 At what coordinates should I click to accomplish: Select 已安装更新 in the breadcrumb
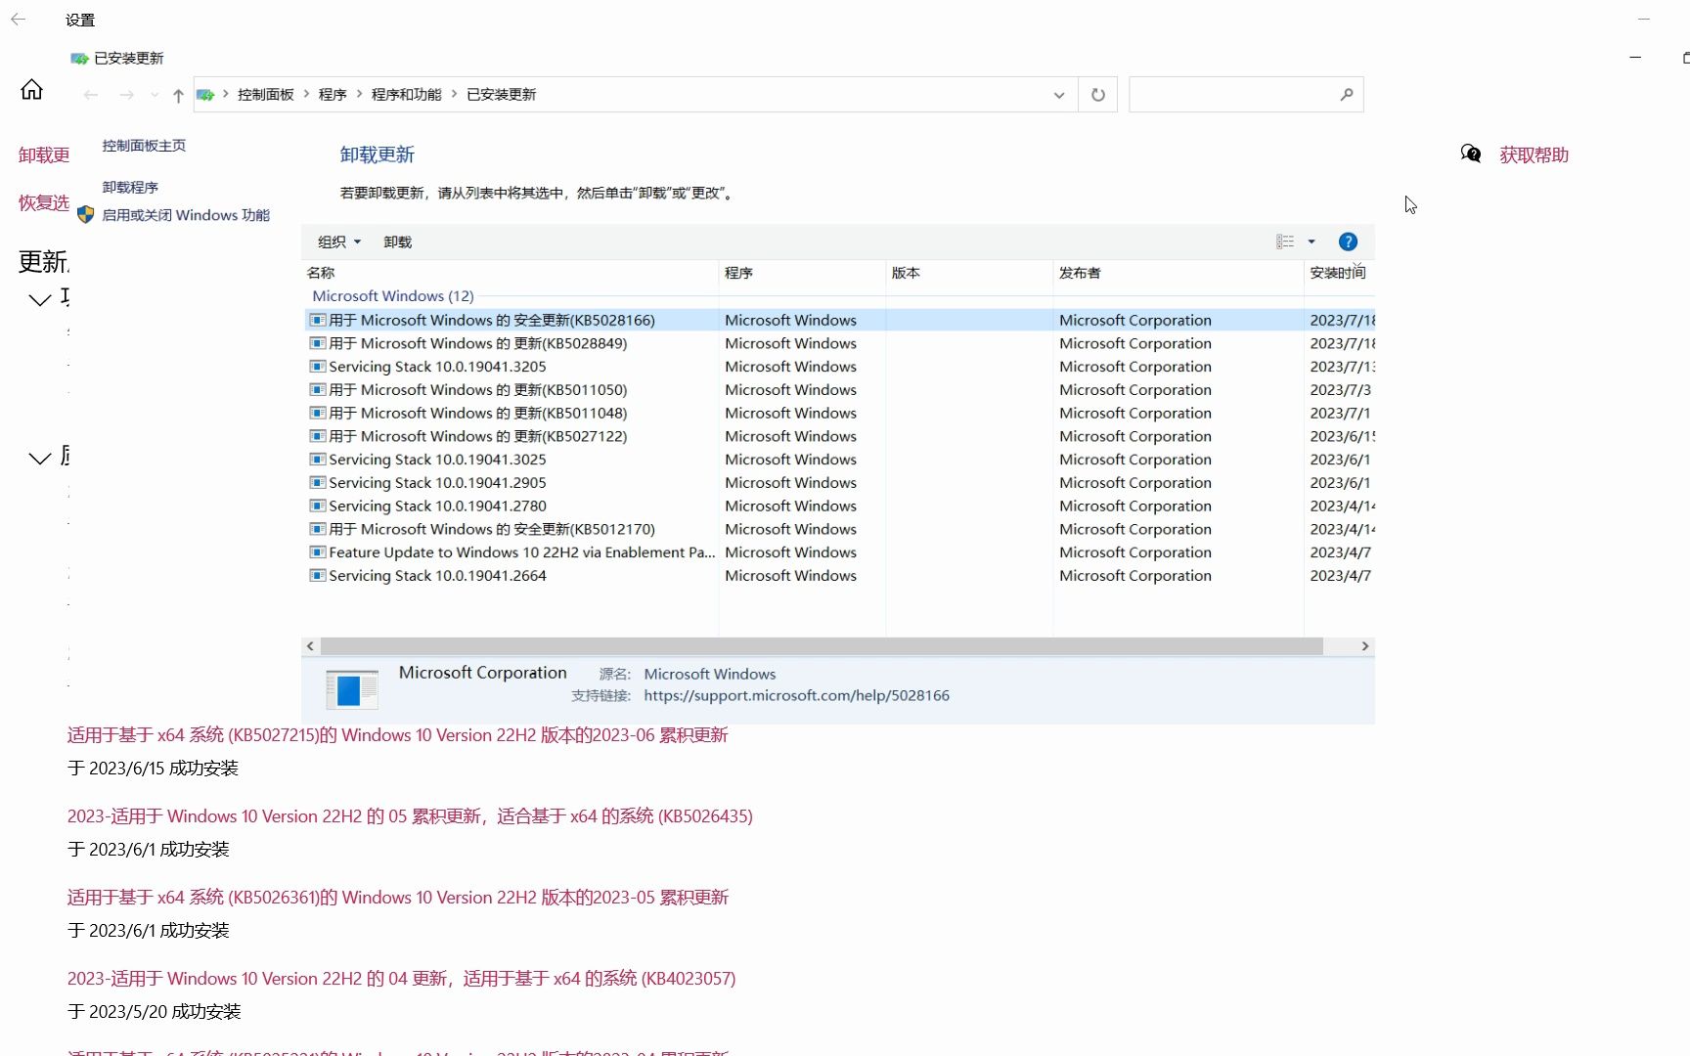[x=501, y=95]
